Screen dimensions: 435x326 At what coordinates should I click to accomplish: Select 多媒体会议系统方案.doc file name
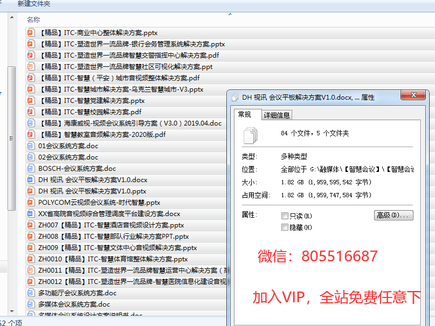[74, 304]
